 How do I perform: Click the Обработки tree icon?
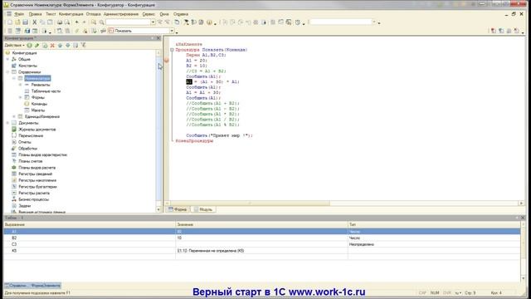pos(14,148)
